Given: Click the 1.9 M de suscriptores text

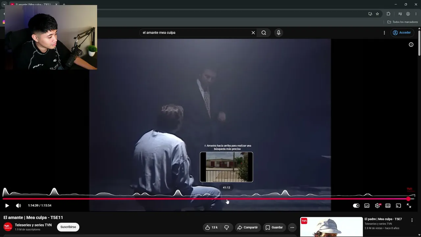Looking at the screenshot, I should click(x=28, y=230).
